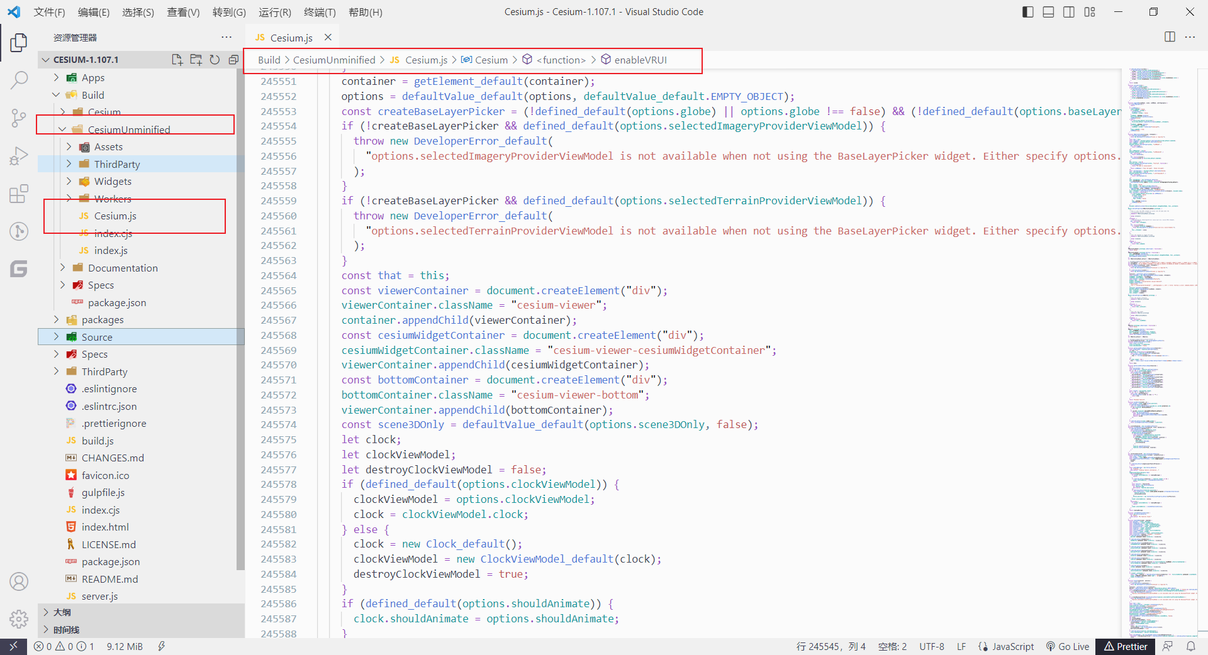1208x655 pixels.
Task: Toggle secondary side bar visibility
Action: click(1069, 12)
